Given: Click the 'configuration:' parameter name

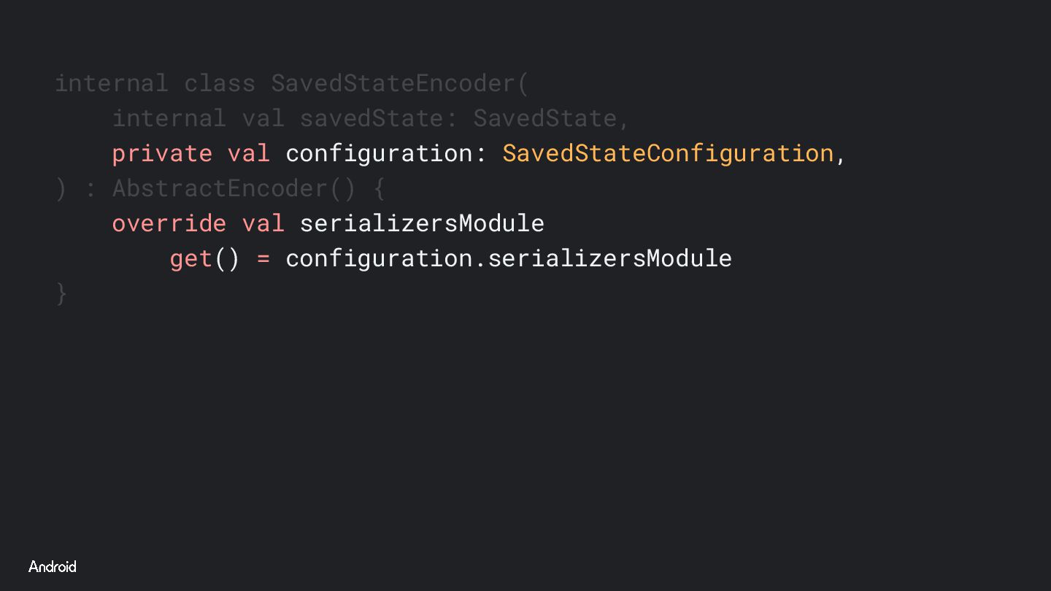Looking at the screenshot, I should pyautogui.click(x=386, y=153).
